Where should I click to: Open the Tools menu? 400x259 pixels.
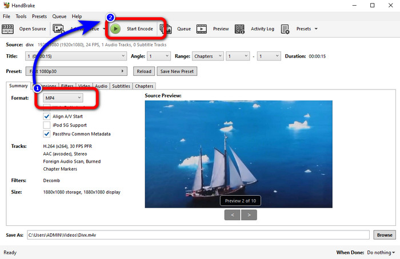coord(21,17)
